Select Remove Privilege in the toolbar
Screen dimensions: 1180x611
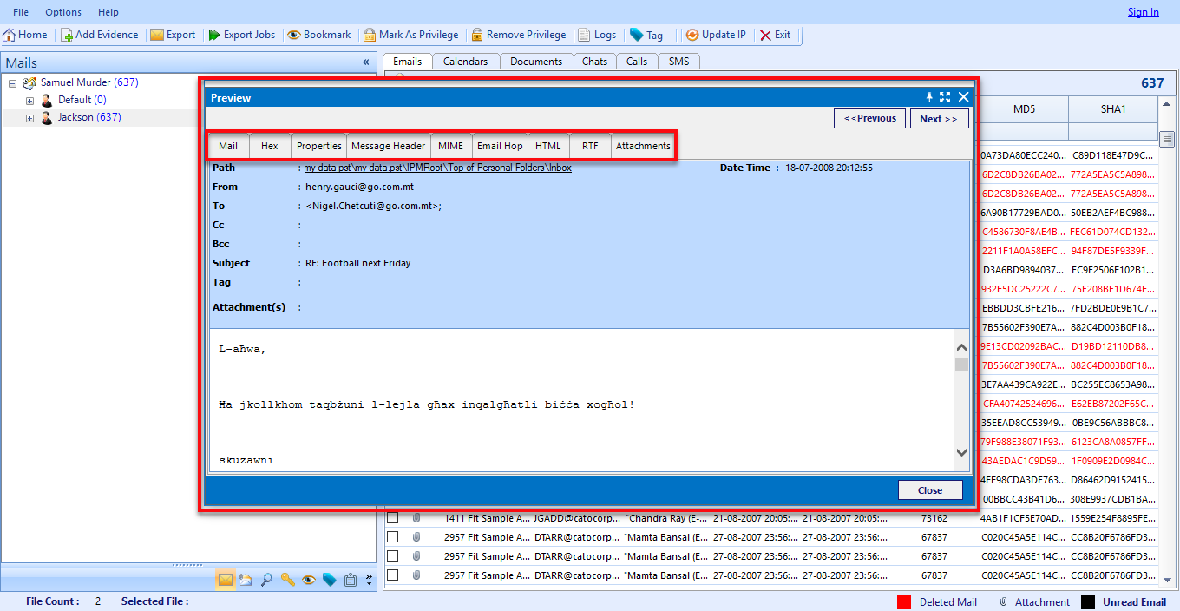[x=518, y=35]
